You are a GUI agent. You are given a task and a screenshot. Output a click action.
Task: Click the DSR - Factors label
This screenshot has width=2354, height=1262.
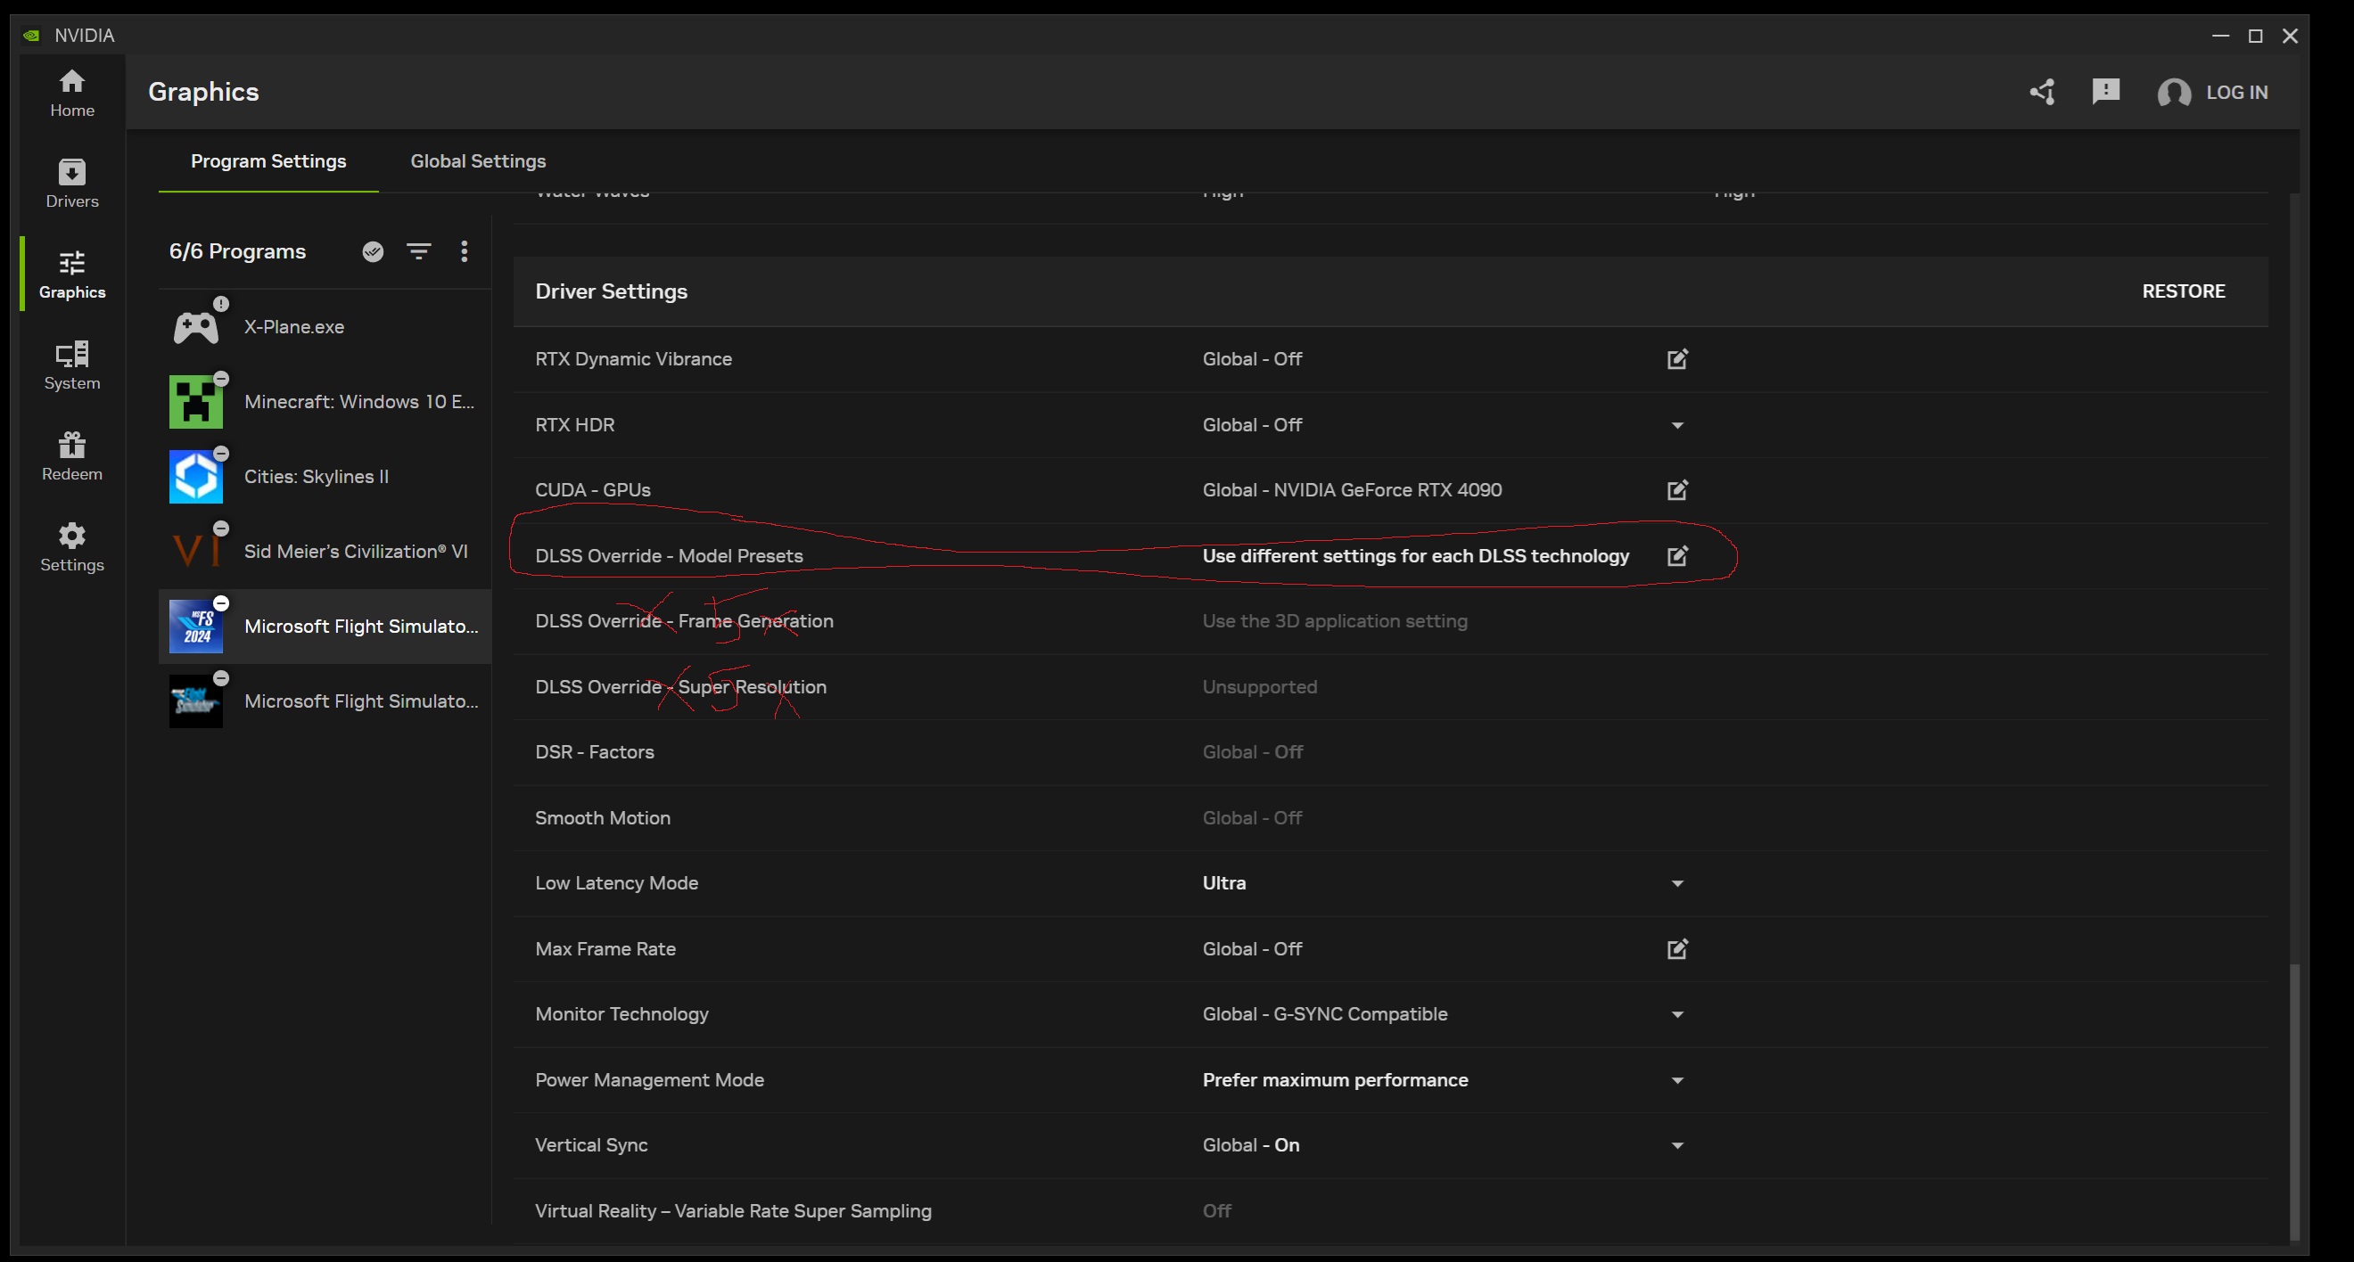click(595, 752)
